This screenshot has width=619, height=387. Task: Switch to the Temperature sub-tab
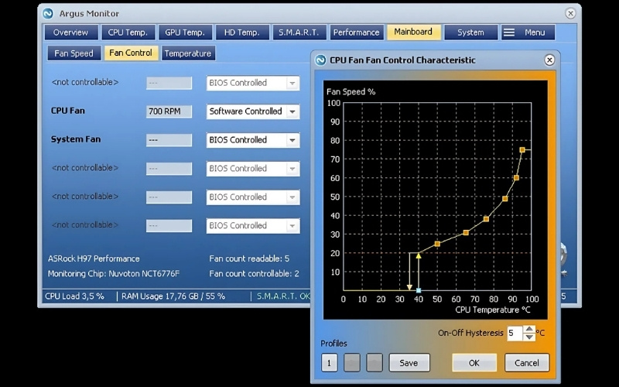[x=187, y=53]
